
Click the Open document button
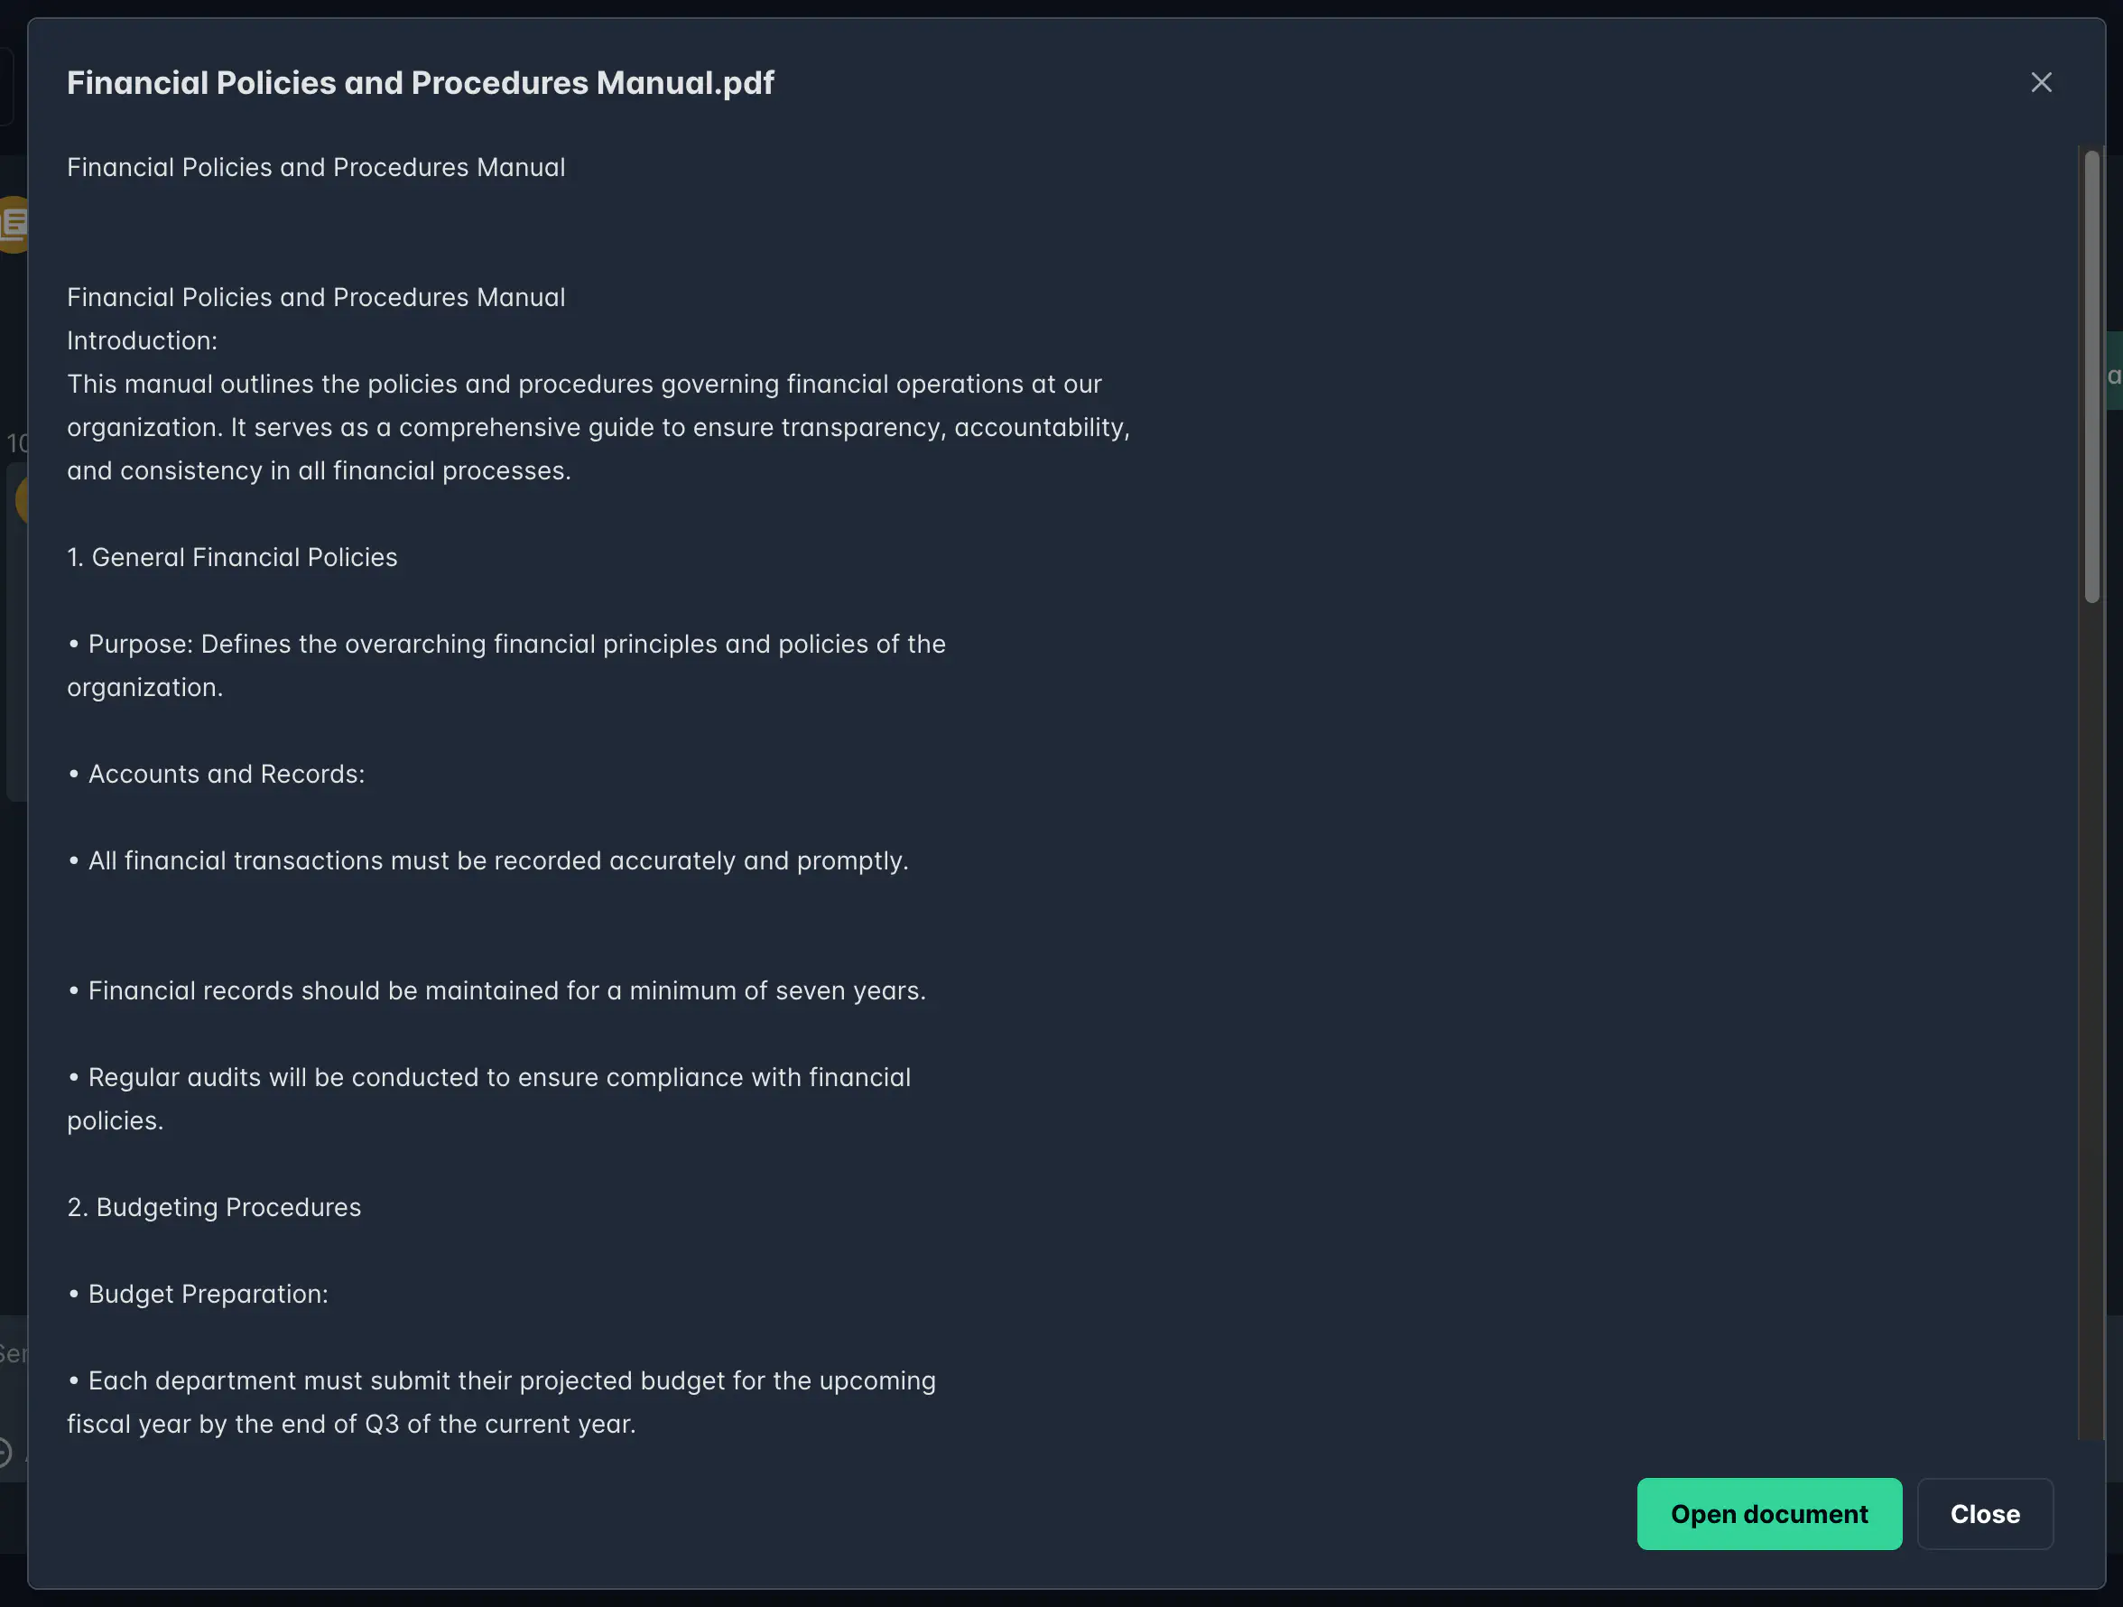1769,1514
